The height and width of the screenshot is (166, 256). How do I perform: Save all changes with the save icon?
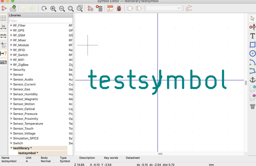13,8
